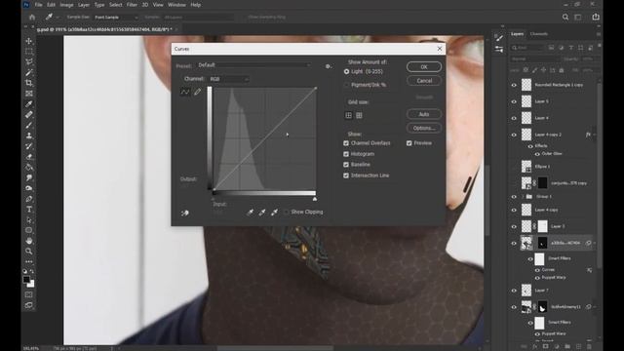Select the Light (0-255) radio button
The width and height of the screenshot is (624, 351).
click(x=346, y=71)
